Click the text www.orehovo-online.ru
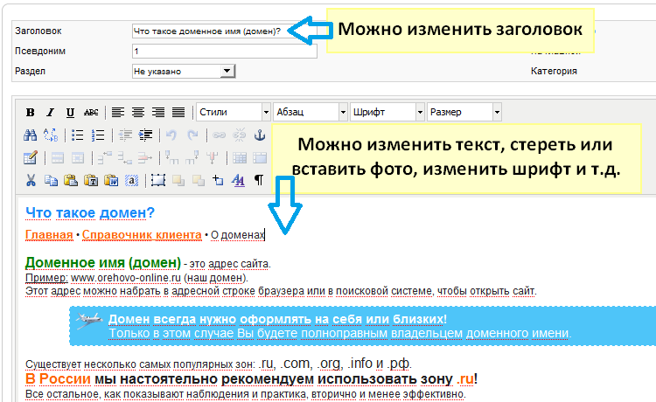This screenshot has height=402, width=656. (x=126, y=278)
